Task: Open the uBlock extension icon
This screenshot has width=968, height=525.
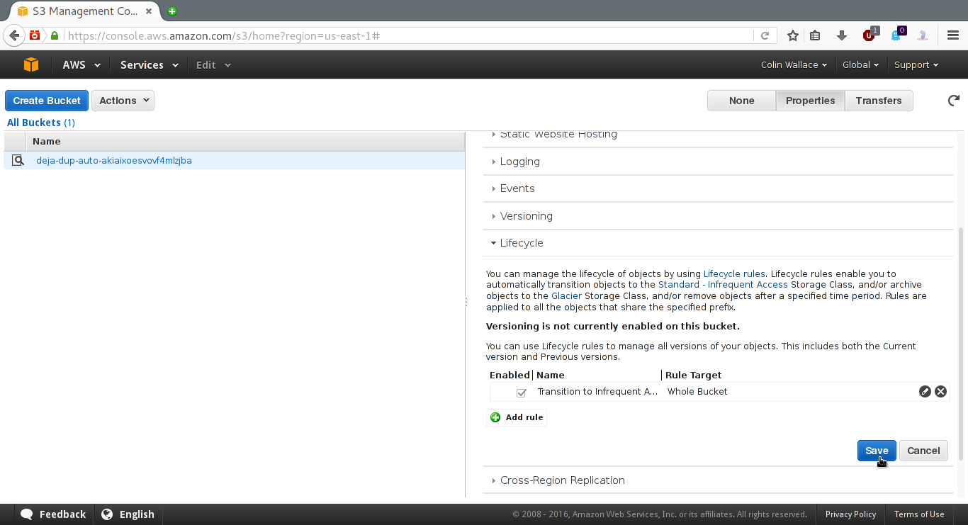Action: tap(869, 35)
